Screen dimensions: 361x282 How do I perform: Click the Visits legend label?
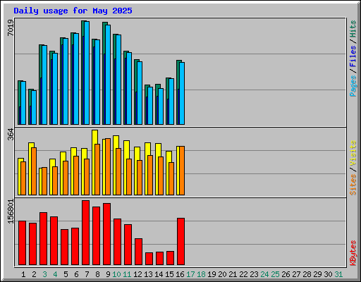pyautogui.click(x=353, y=153)
